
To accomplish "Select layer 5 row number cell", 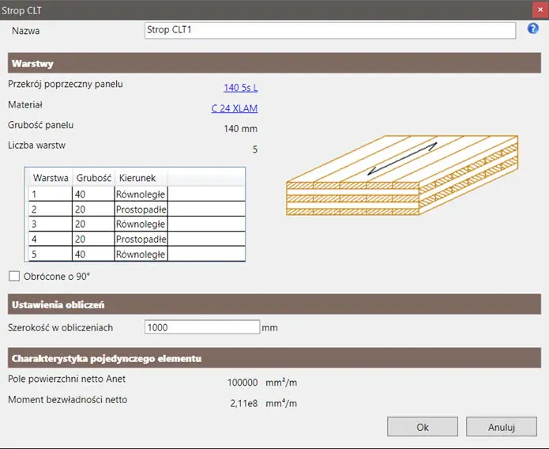I will click(50, 254).
